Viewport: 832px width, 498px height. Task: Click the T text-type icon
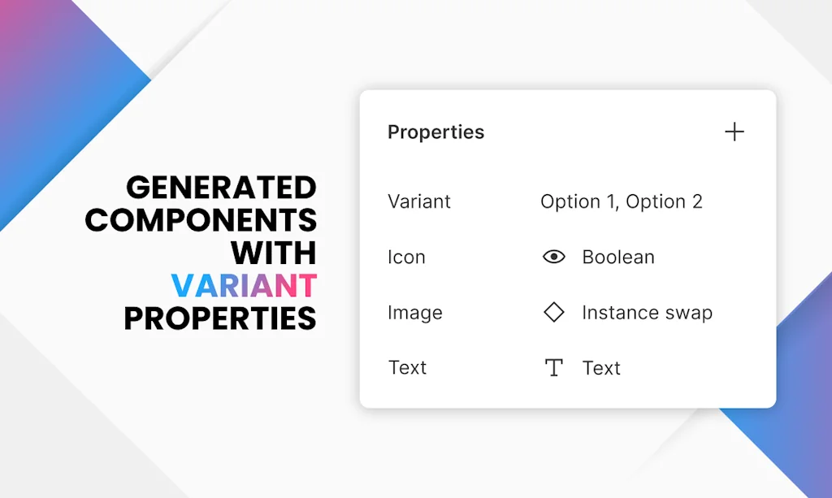click(x=553, y=368)
